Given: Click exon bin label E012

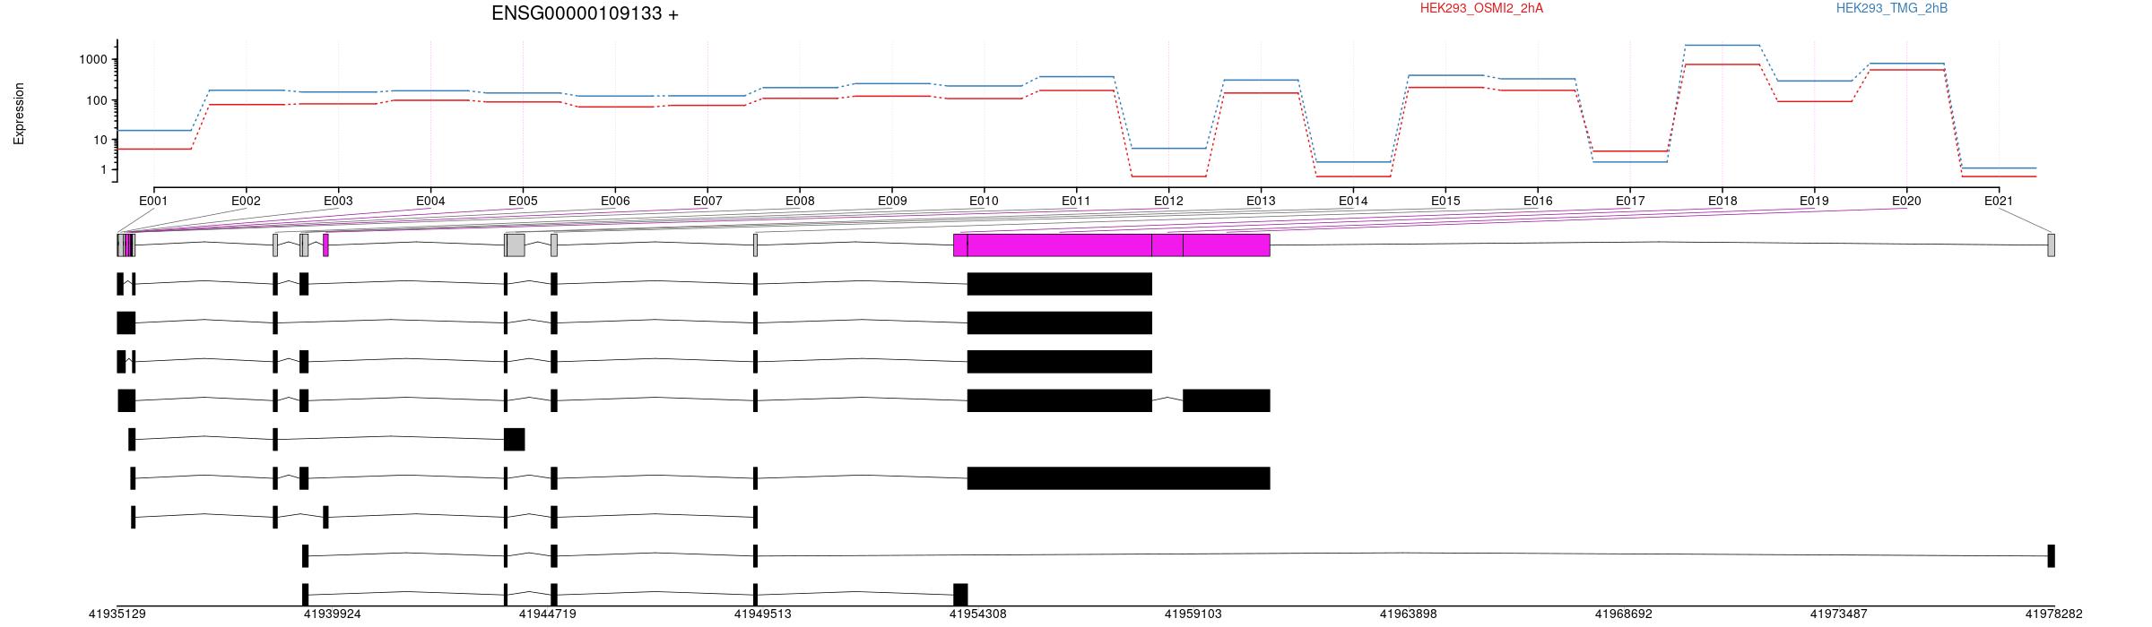Looking at the screenshot, I should click(1168, 201).
